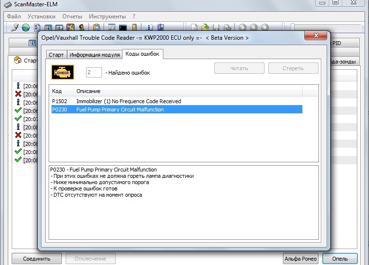Click 'К проверке ошибок готов' detail line
The height and width of the screenshot is (265, 369).
point(85,188)
